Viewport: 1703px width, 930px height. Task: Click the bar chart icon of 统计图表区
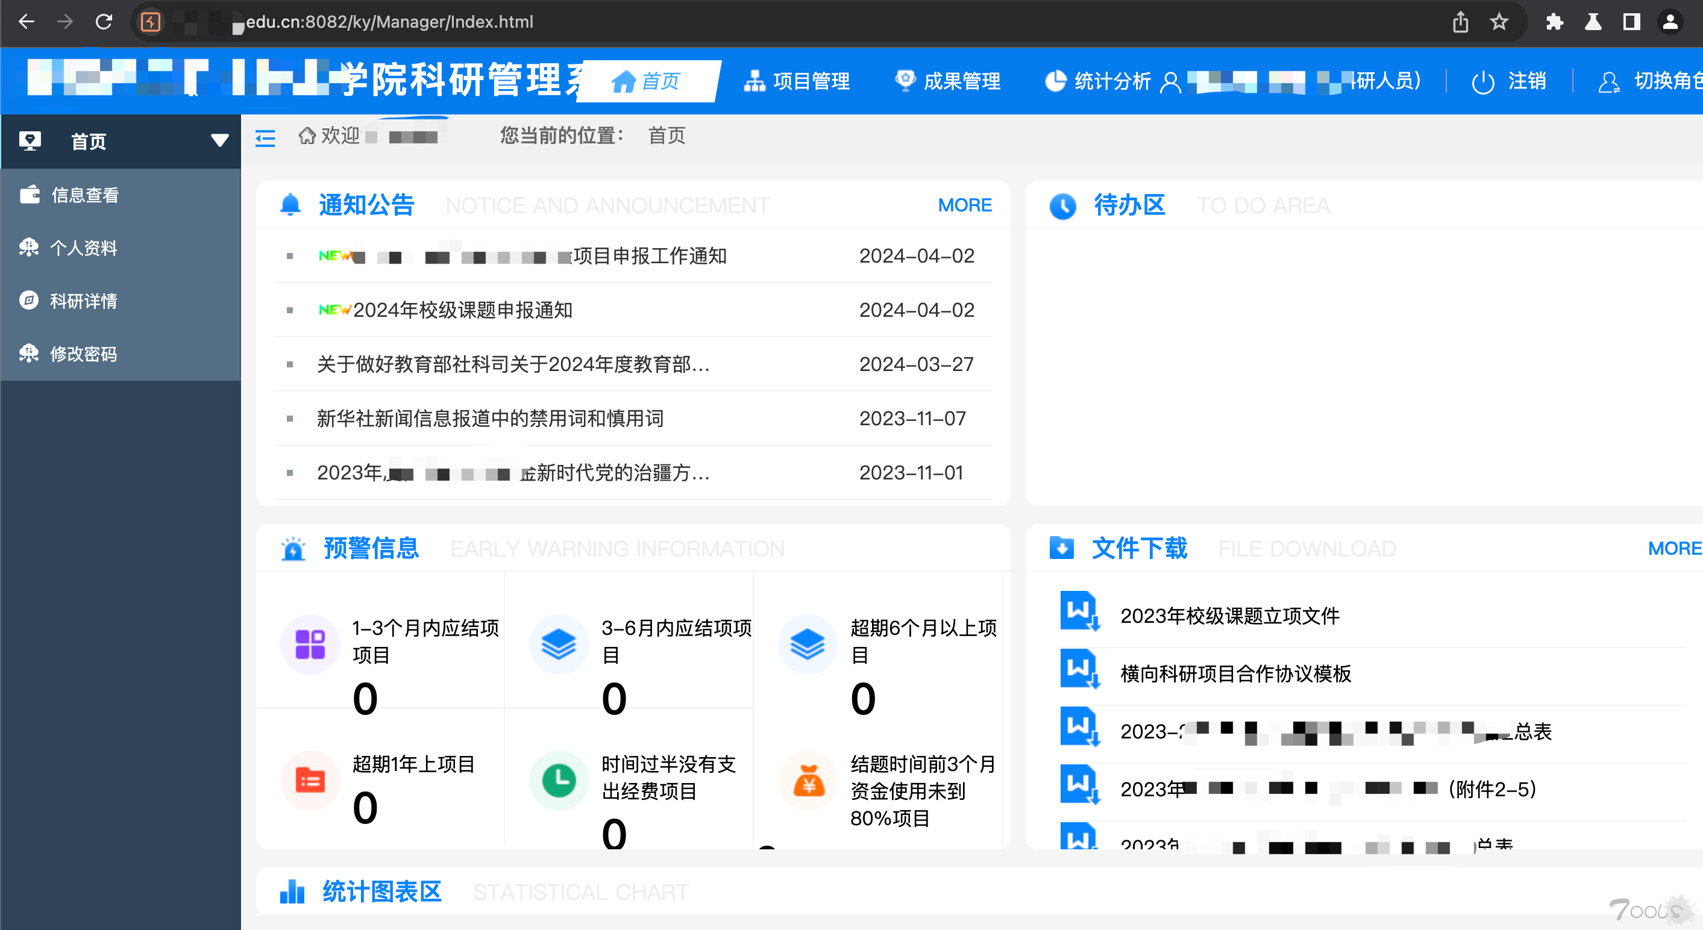coord(292,891)
